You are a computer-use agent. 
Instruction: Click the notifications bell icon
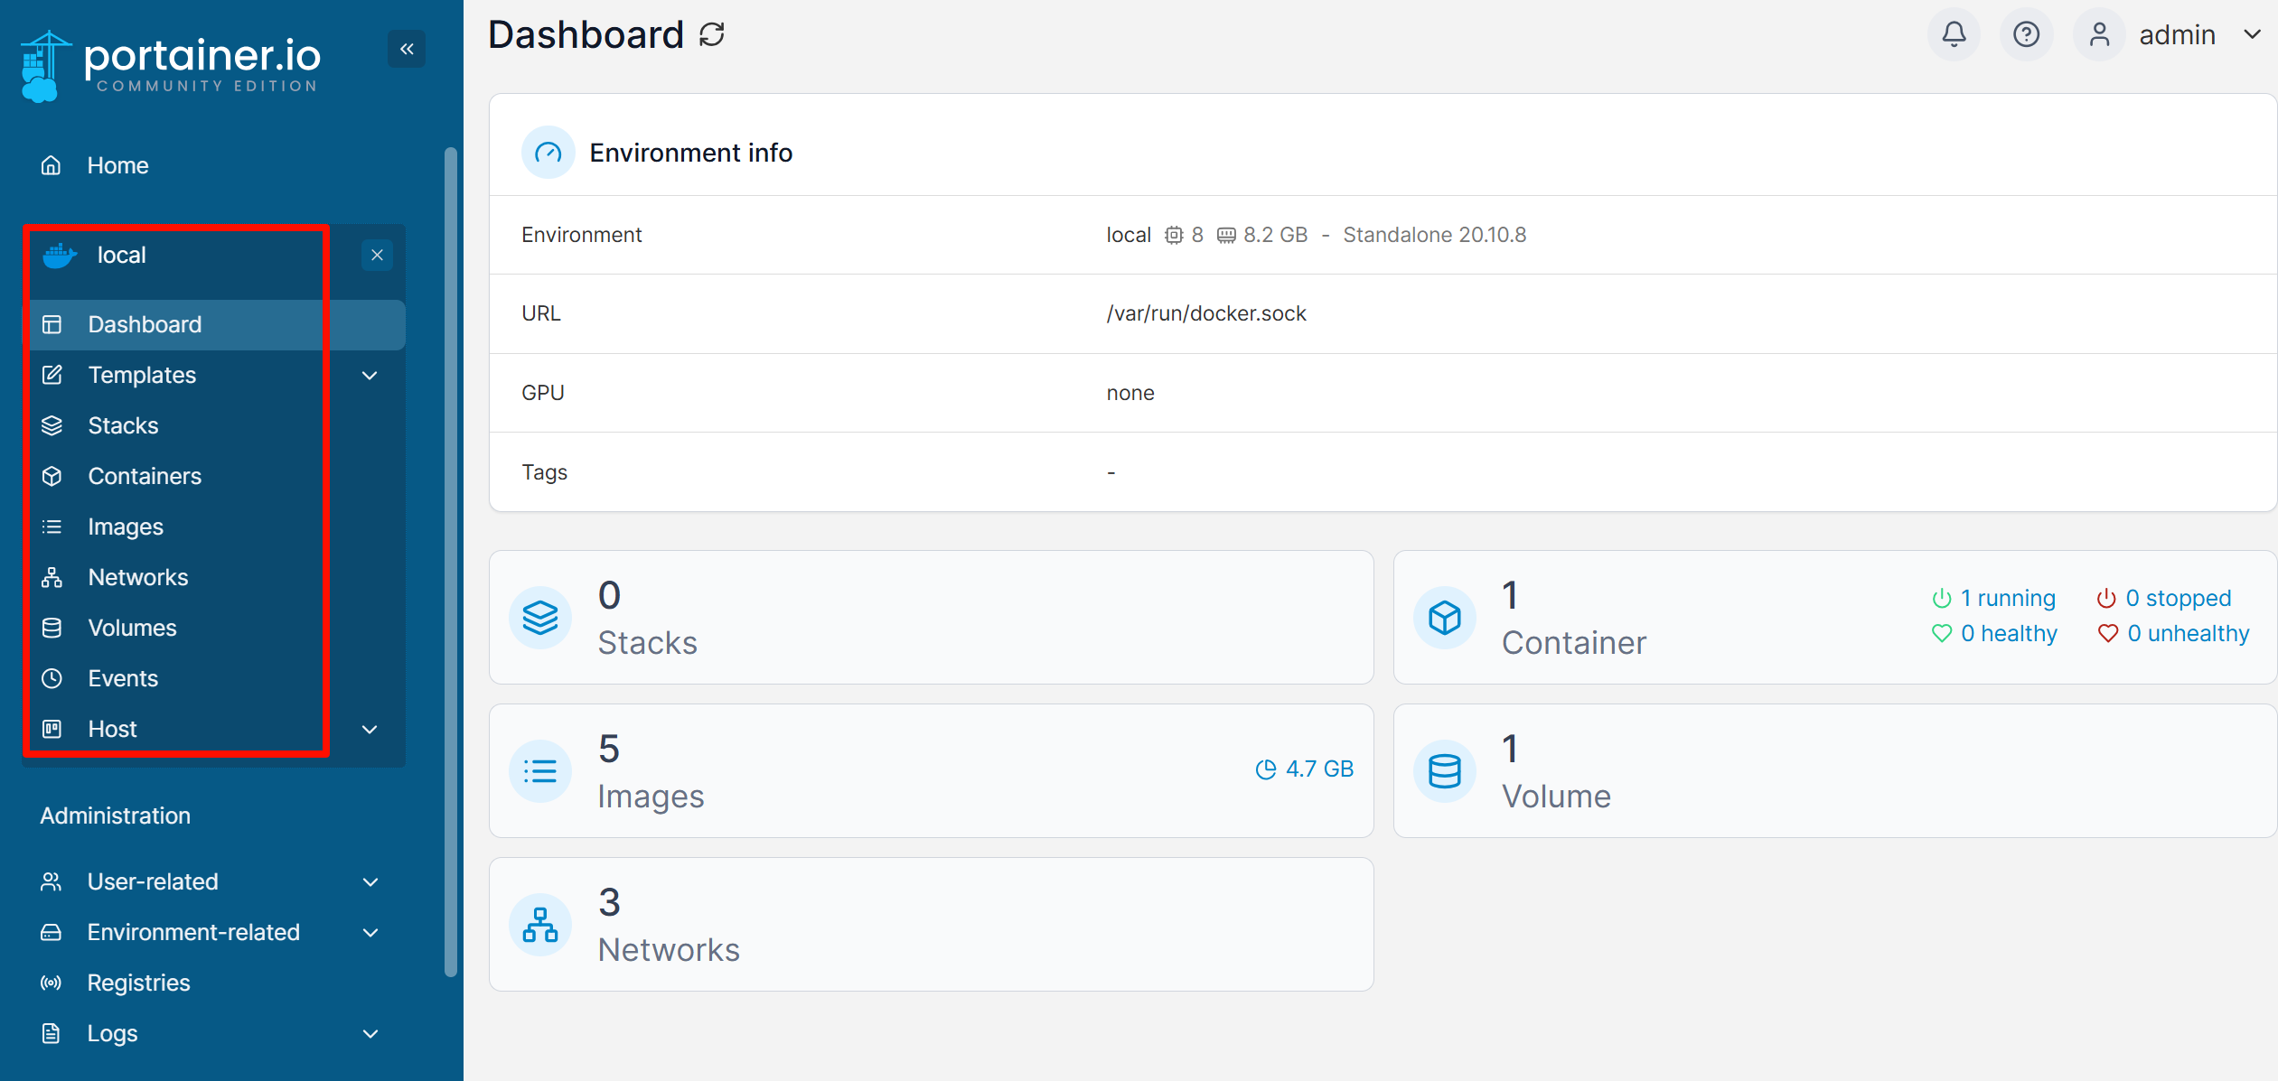click(1954, 35)
